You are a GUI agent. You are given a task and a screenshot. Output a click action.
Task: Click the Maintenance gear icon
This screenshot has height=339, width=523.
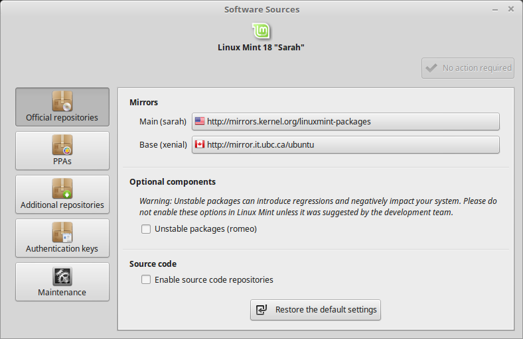tap(62, 276)
